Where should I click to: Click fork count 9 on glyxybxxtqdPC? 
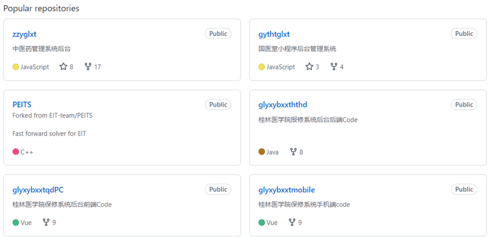click(x=54, y=223)
